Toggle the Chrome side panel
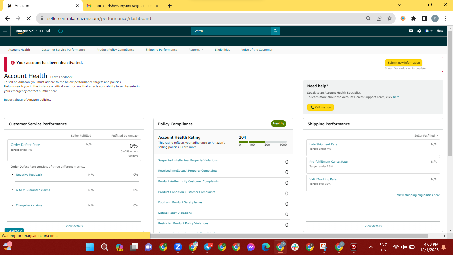Screen dimensions: 453x255 pyautogui.click(x=424, y=18)
